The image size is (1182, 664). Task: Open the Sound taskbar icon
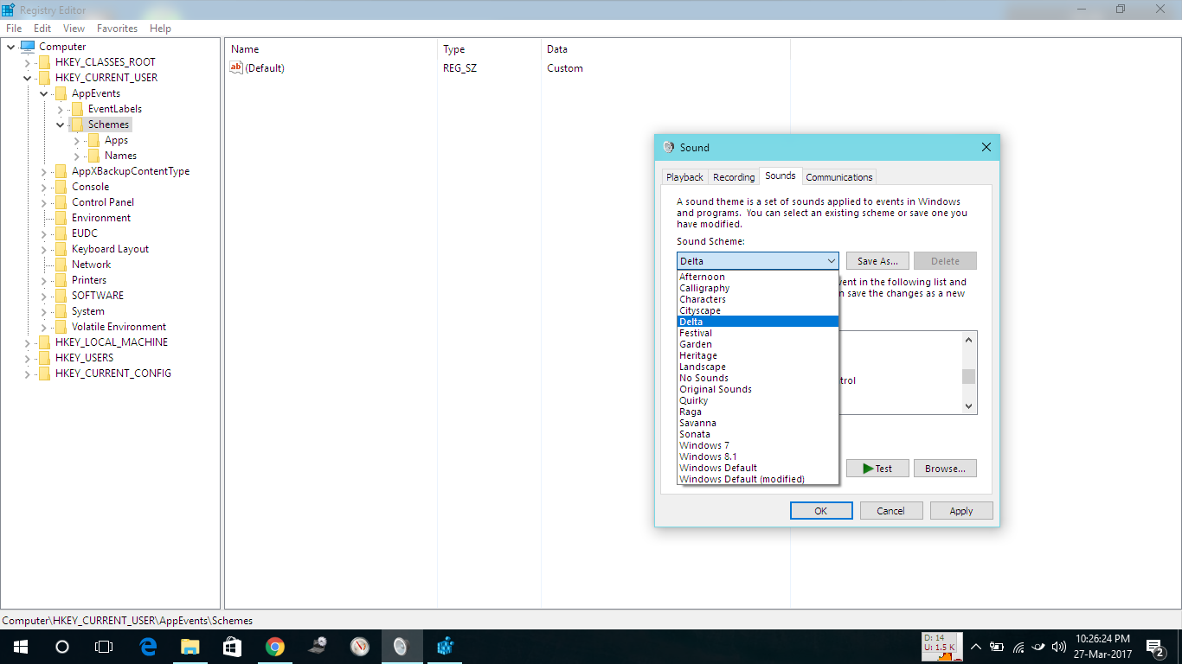401,646
